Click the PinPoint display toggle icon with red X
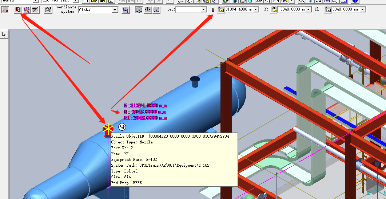This screenshot has height=199, width=386. pos(5,10)
